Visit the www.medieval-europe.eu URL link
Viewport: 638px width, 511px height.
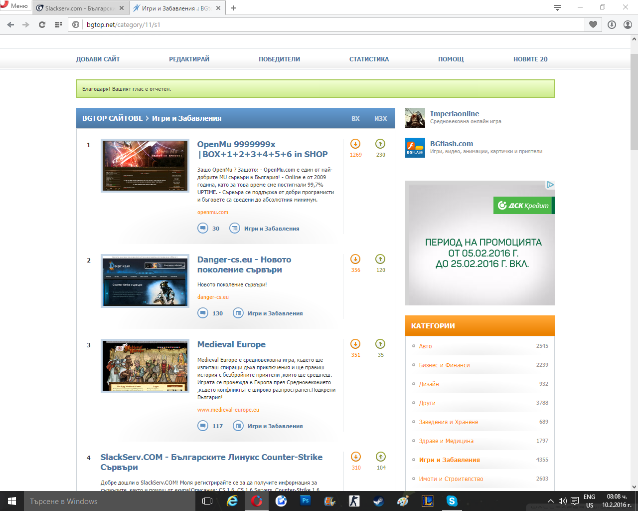tap(228, 410)
